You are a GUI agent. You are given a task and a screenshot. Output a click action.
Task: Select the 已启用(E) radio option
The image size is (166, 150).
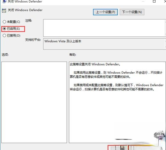(11, 29)
